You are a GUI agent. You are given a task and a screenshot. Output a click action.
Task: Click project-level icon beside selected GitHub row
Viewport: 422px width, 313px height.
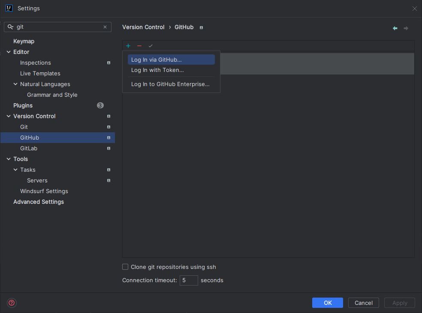point(109,137)
